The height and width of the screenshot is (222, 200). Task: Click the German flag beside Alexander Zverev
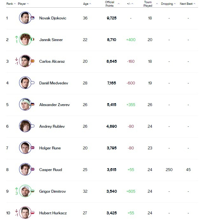click(x=32, y=104)
